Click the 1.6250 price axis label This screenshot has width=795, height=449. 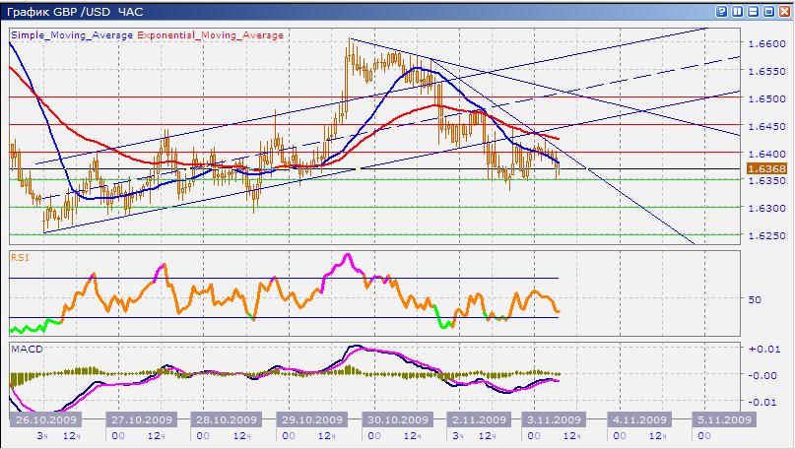[x=765, y=235]
